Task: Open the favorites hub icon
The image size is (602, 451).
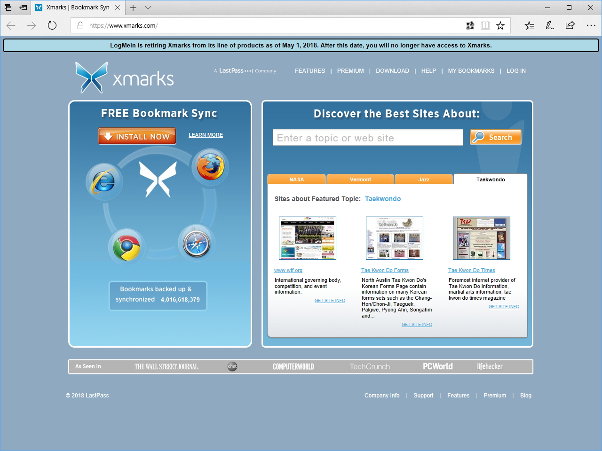Action: [529, 25]
